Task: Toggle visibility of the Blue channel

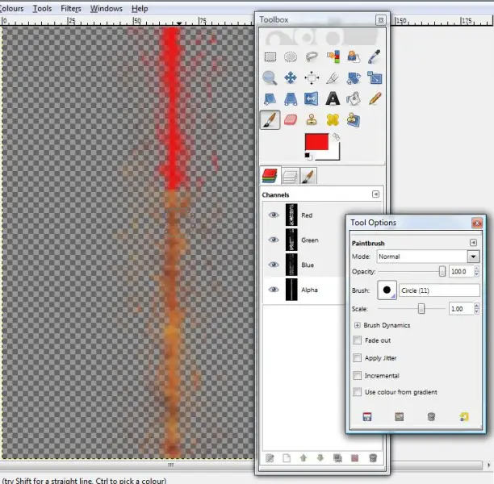Action: pos(274,265)
